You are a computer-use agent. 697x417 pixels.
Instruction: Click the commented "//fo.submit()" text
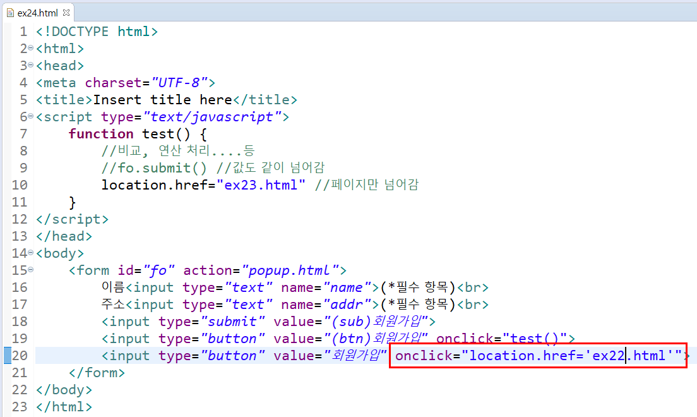pyautogui.click(x=154, y=168)
